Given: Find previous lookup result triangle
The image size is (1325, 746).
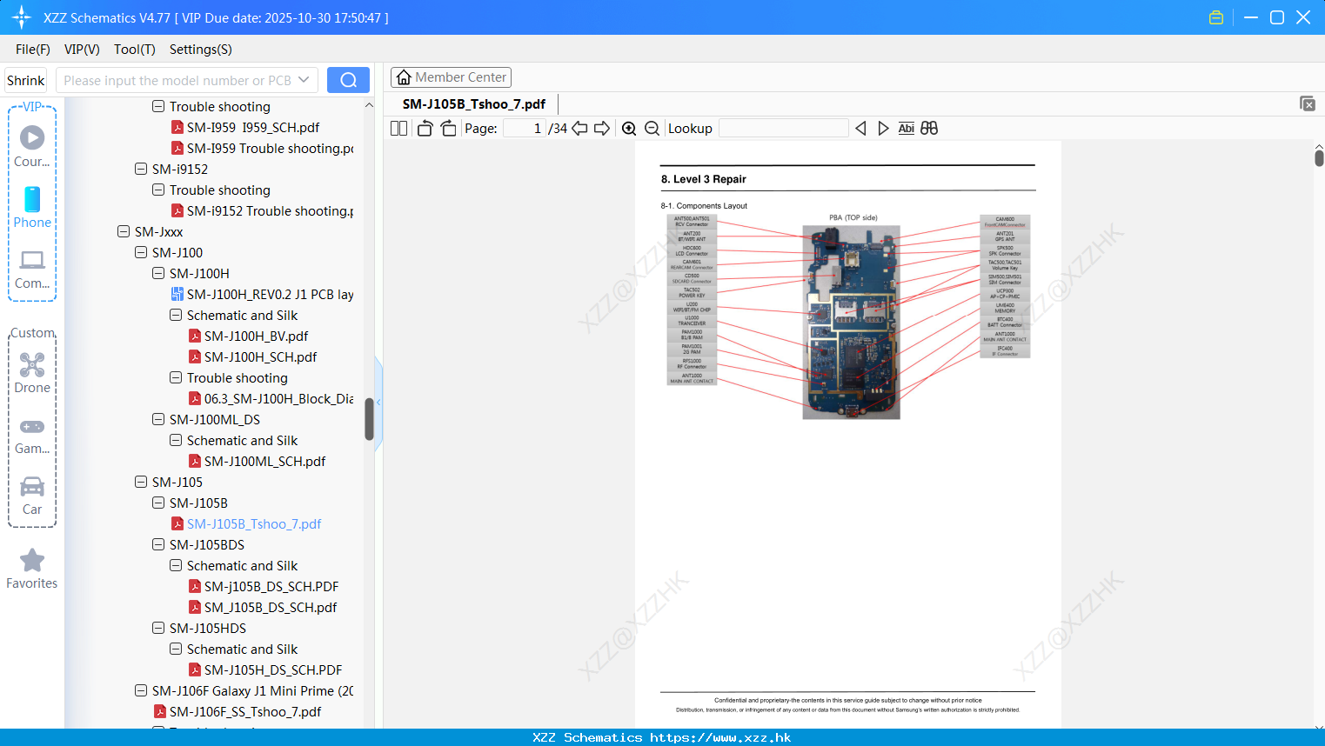Looking at the screenshot, I should point(860,129).
